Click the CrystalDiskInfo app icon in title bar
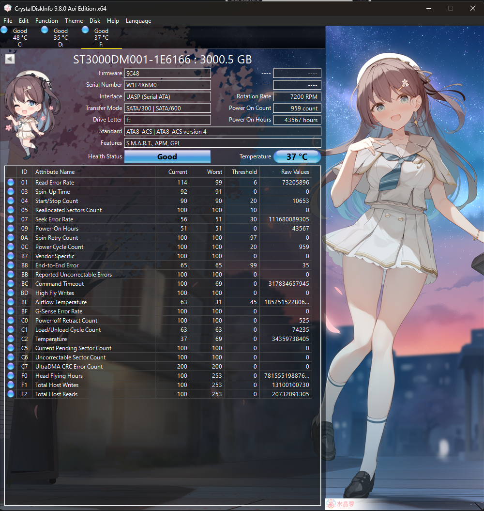This screenshot has height=511, width=484. 7,8
